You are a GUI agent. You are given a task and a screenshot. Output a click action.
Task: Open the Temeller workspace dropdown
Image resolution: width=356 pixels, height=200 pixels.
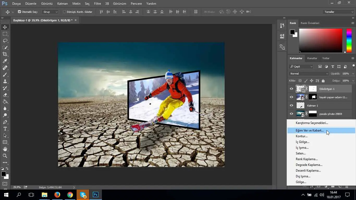tap(338, 12)
